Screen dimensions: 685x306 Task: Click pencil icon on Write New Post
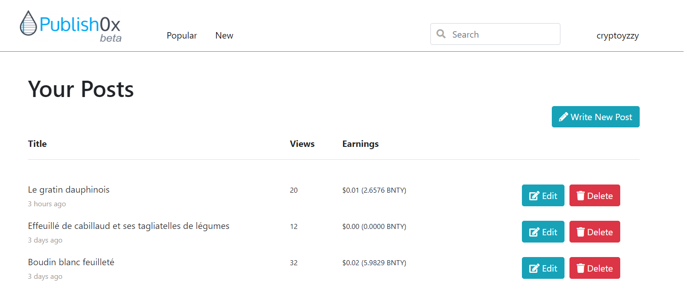coord(564,117)
